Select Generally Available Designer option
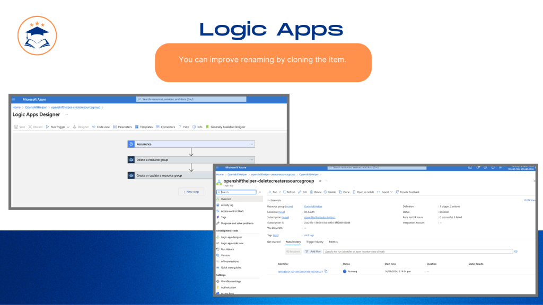This screenshot has height=305, width=543. pyautogui.click(x=225, y=127)
